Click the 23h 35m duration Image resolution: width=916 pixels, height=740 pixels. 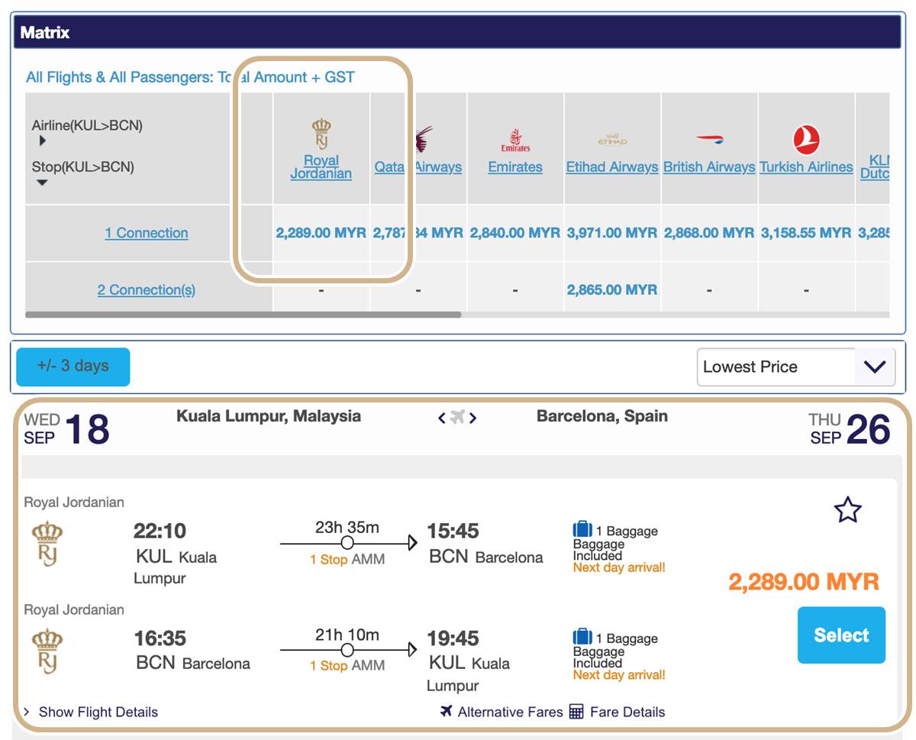(347, 528)
